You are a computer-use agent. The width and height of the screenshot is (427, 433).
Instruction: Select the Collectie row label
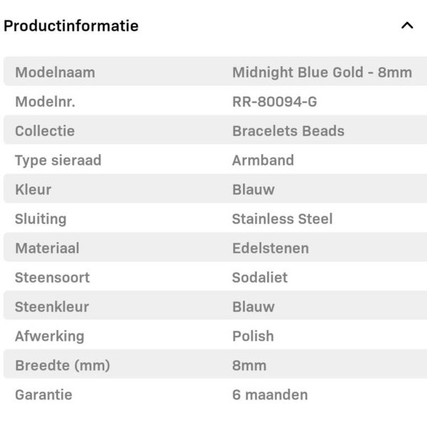(x=45, y=131)
